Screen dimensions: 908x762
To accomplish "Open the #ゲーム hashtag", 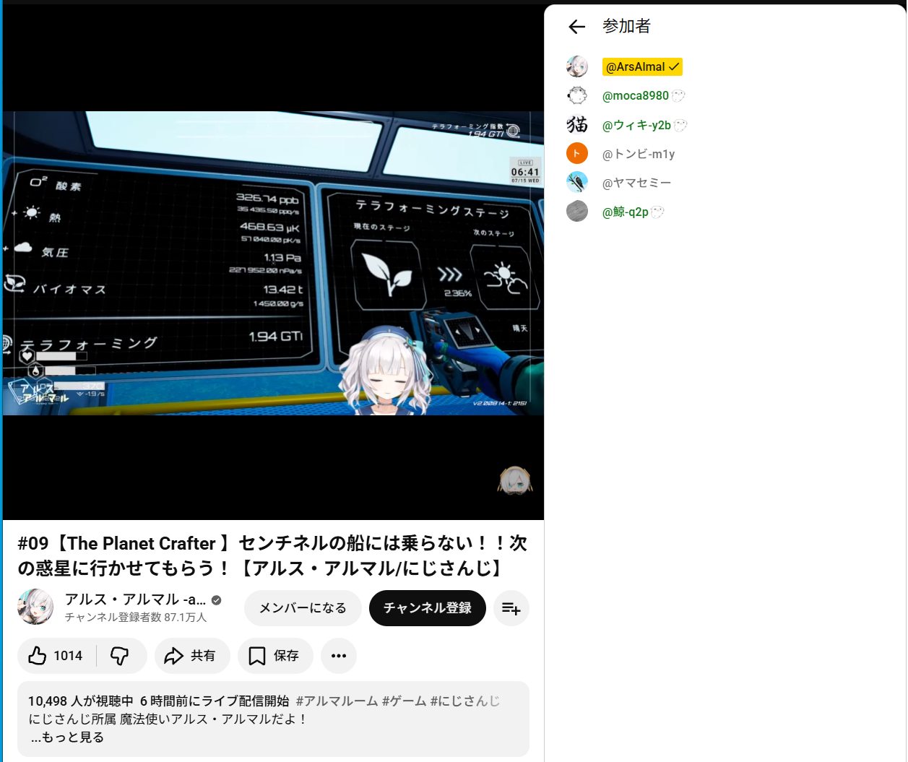I will click(x=404, y=701).
